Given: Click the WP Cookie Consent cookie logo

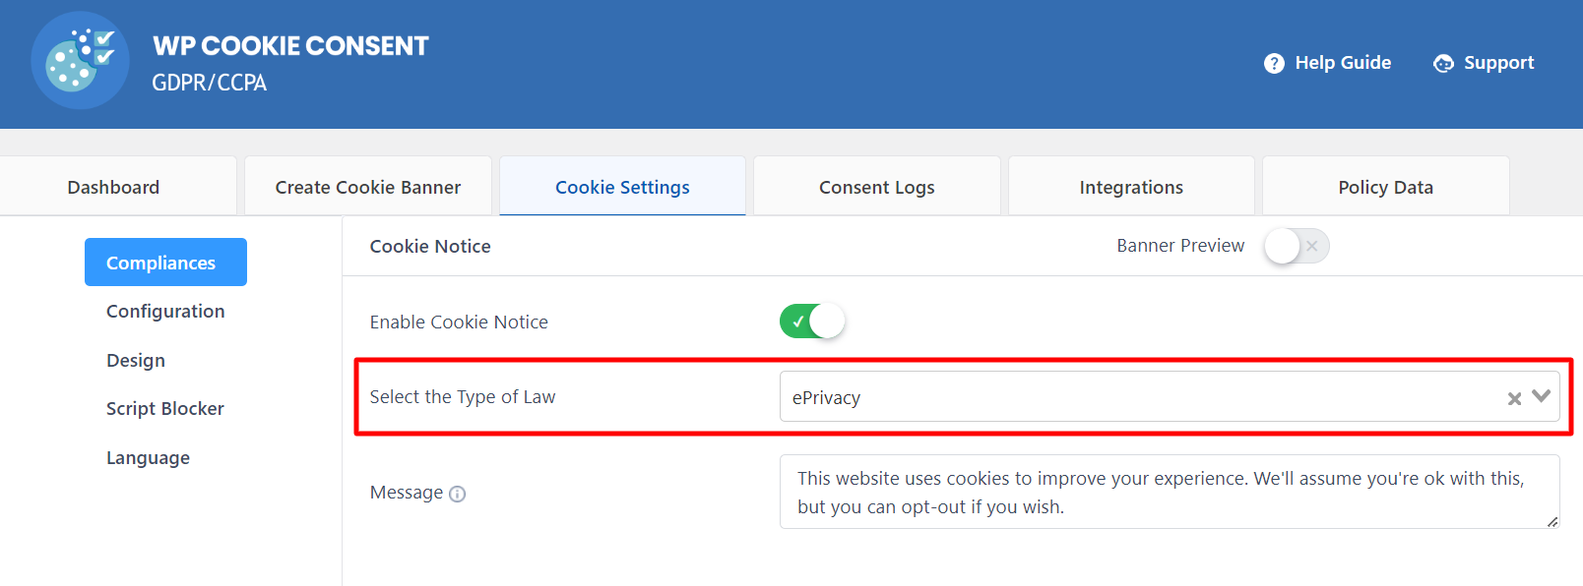Looking at the screenshot, I should point(80,60).
